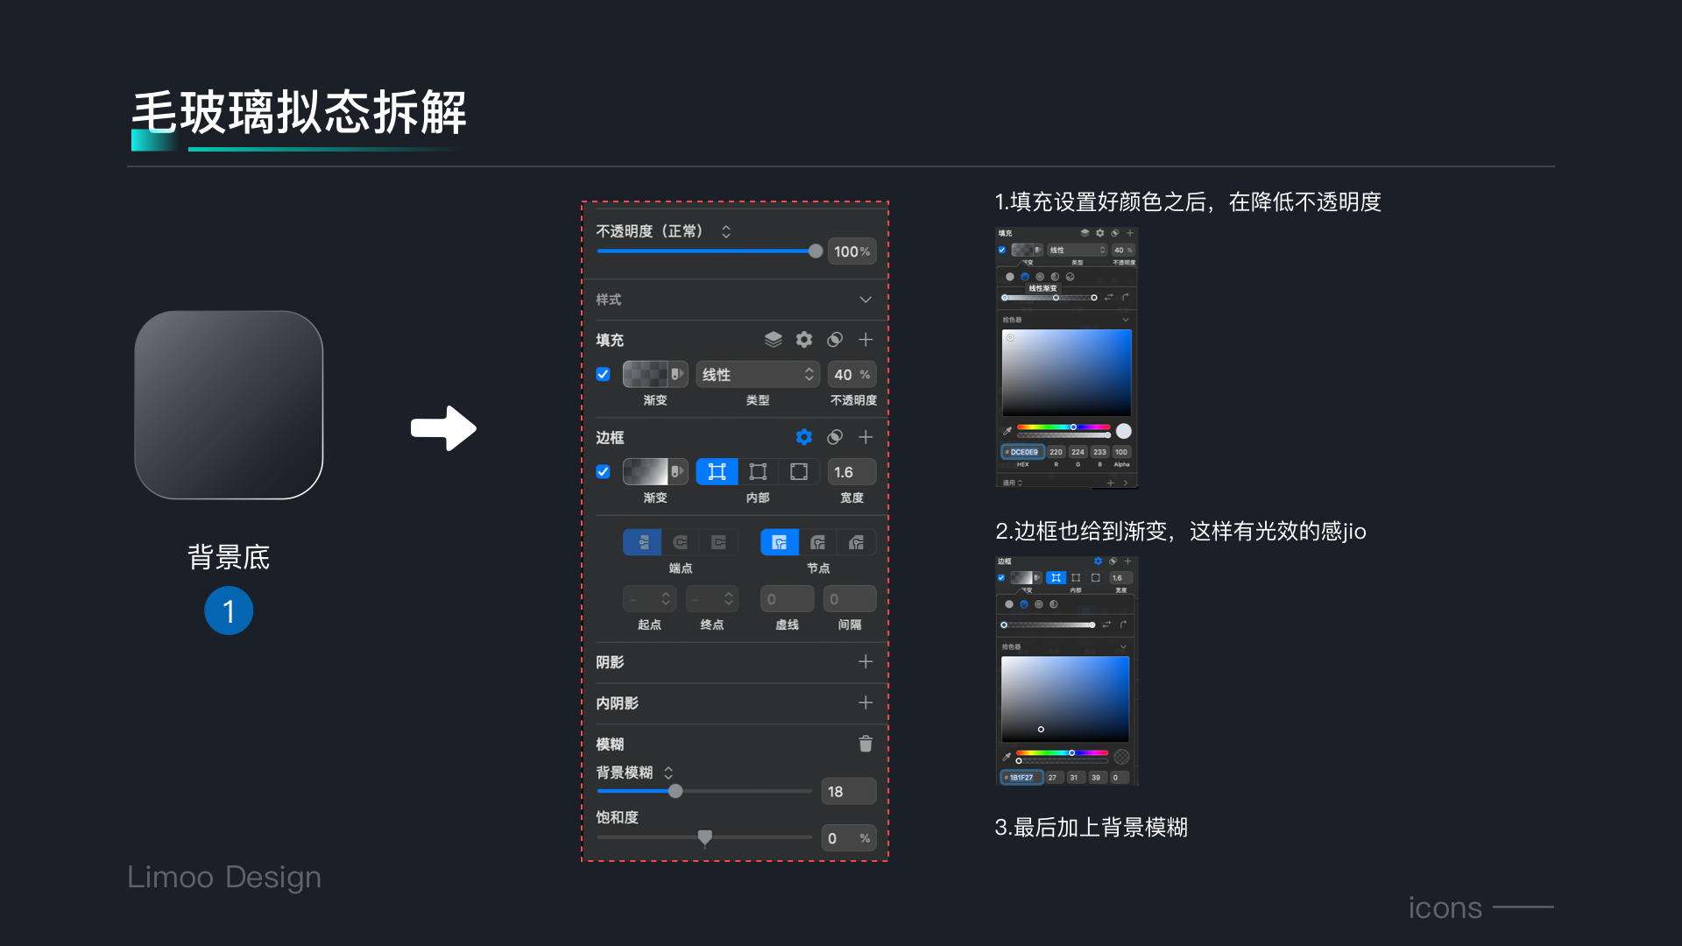This screenshot has width=1682, height=946.
Task: Disable the 边框 gradient checkbox
Action: [603, 471]
